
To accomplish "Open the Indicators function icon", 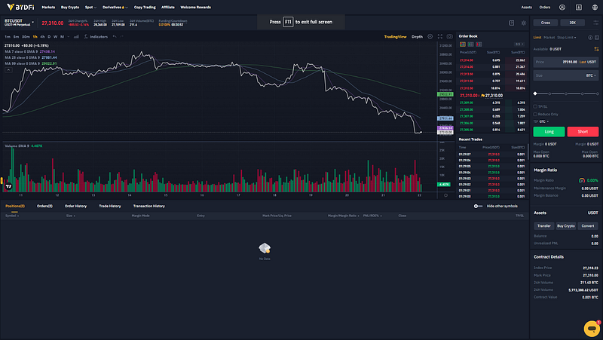I will (86, 36).
